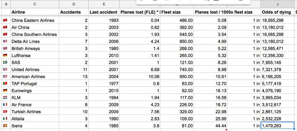The width and height of the screenshot is (297, 131).
Task: Click Iberia's odds cell 1,479,263
Action: pos(277,126)
